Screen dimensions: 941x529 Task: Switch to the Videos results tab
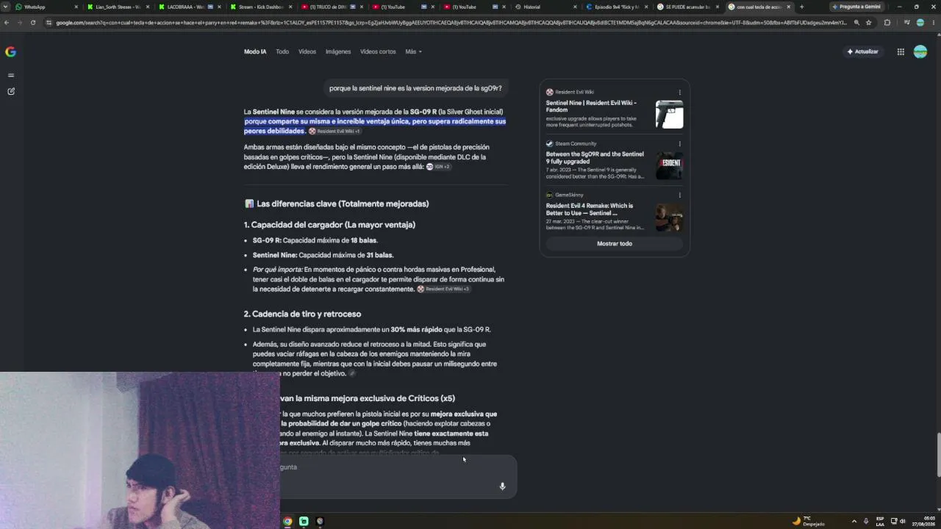[307, 51]
